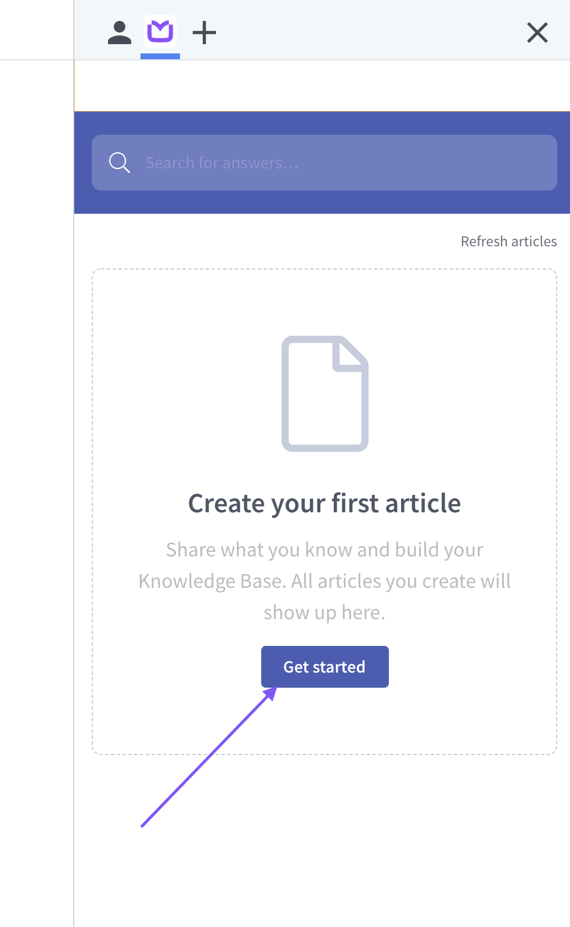Image resolution: width=570 pixels, height=927 pixels.
Task: Close the sidebar panel with X
Action: [537, 33]
